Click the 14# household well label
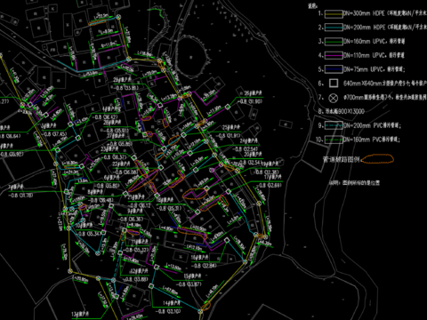Viewport: 427px width, 320px height. pos(172,303)
